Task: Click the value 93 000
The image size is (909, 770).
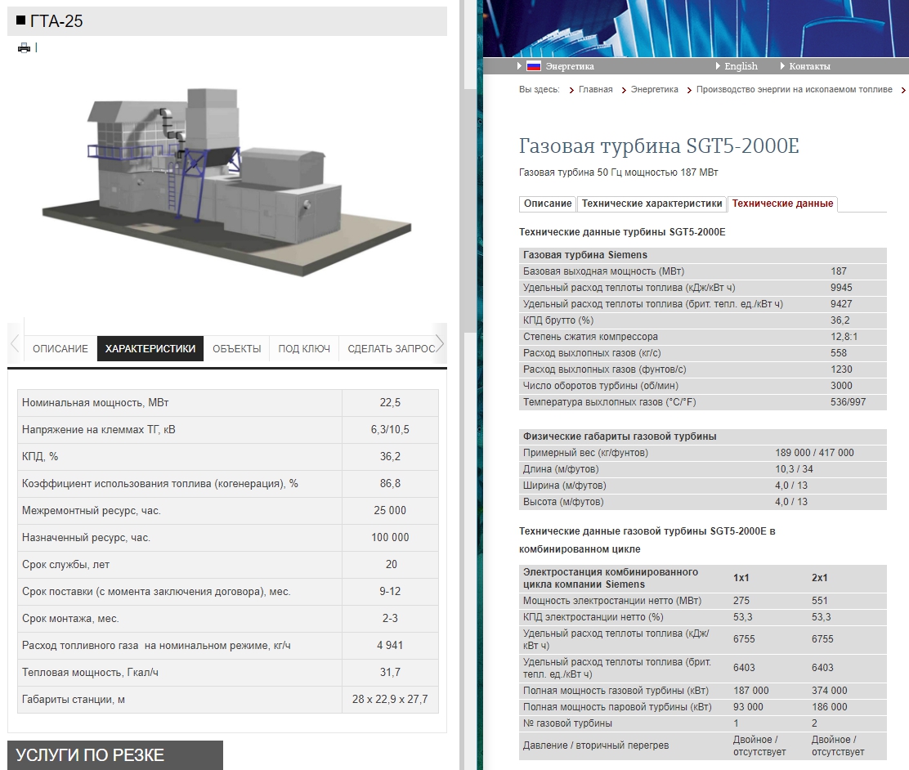Action: coord(748,707)
